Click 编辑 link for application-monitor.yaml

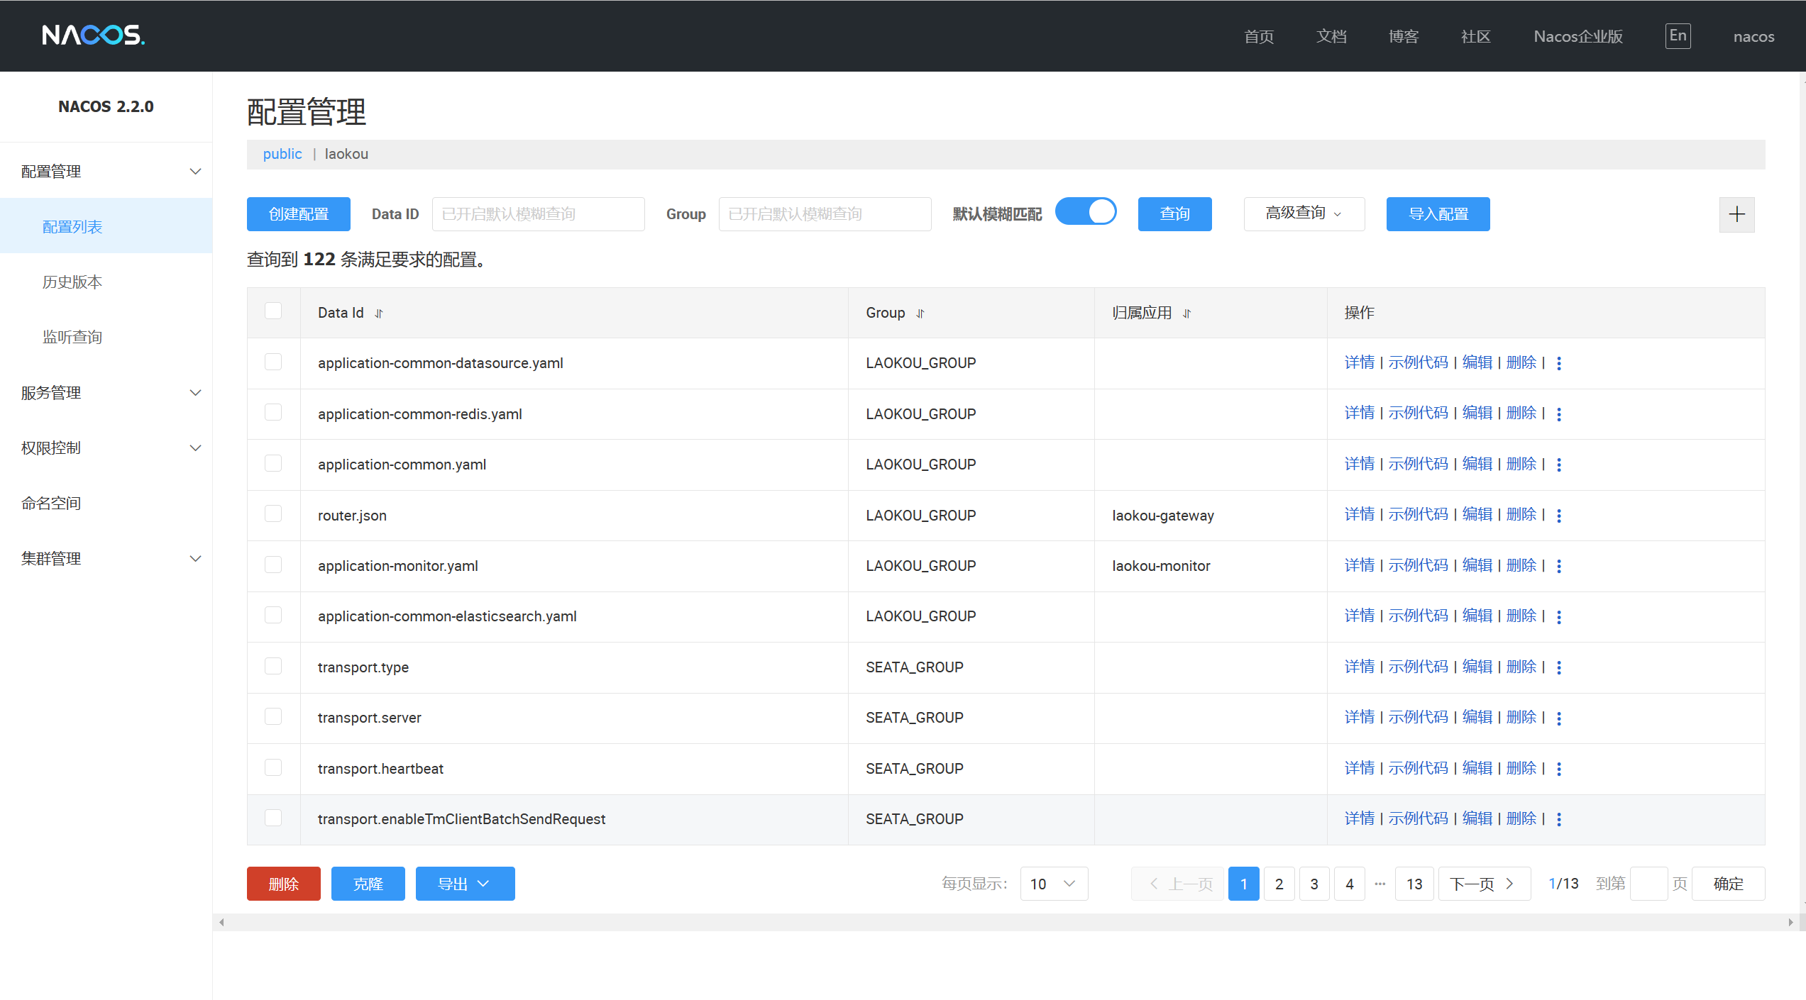1477,565
